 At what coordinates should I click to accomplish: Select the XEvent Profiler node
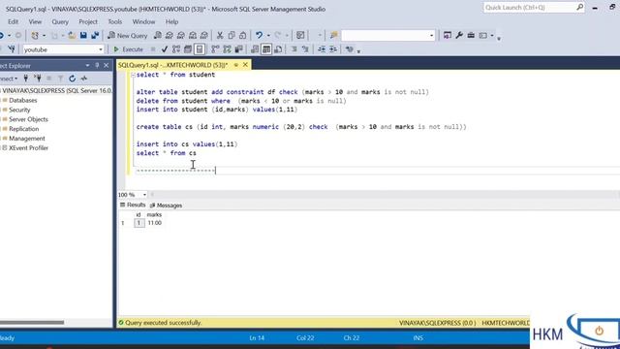coord(28,148)
